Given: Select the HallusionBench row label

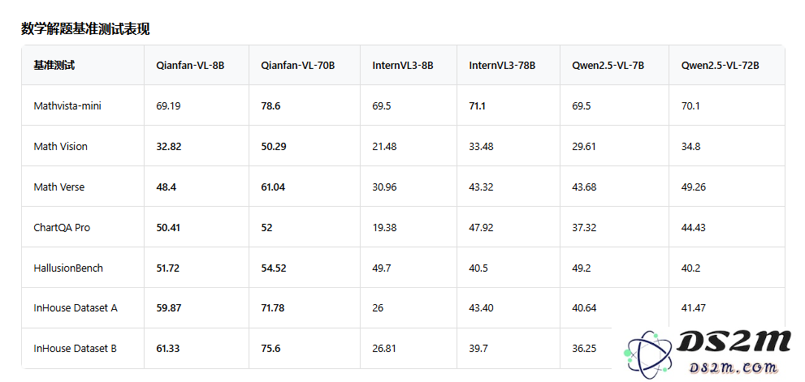Looking at the screenshot, I should (x=68, y=268).
